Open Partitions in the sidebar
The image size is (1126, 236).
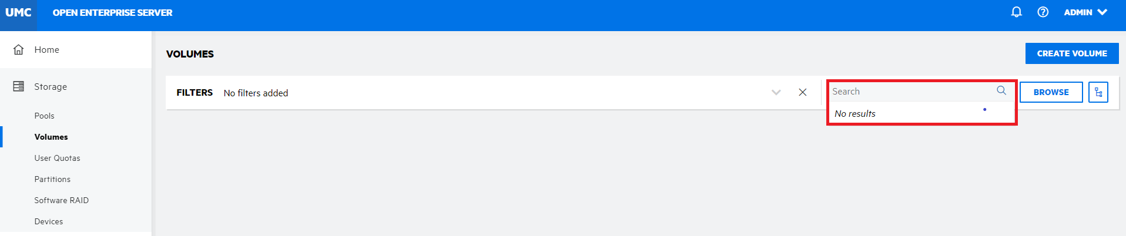pyautogui.click(x=52, y=179)
